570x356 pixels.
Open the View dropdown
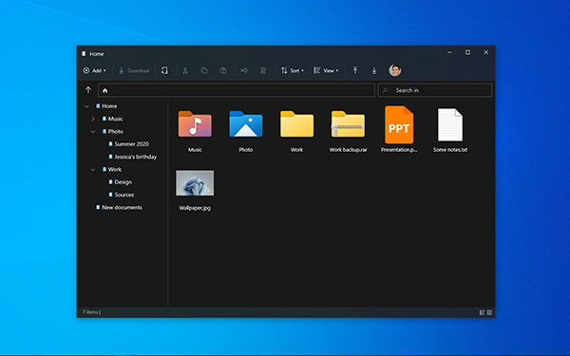coord(326,70)
